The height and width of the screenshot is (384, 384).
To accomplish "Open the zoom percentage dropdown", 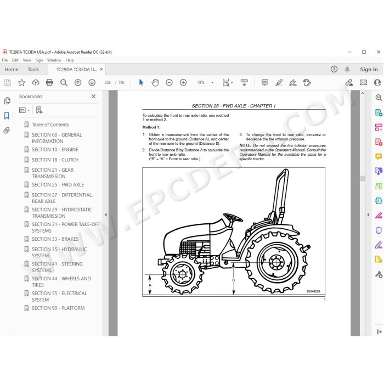I will pyautogui.click(x=212, y=82).
